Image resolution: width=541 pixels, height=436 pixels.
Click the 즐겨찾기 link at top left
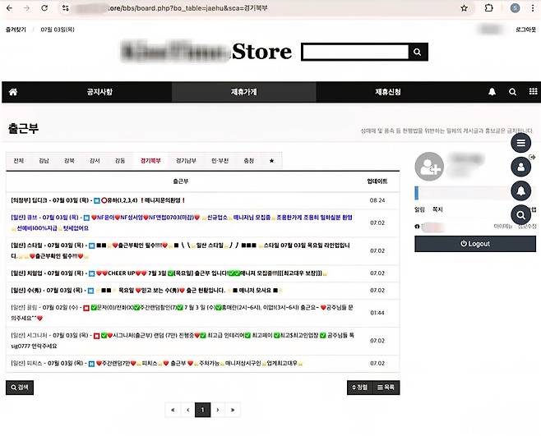16,30
